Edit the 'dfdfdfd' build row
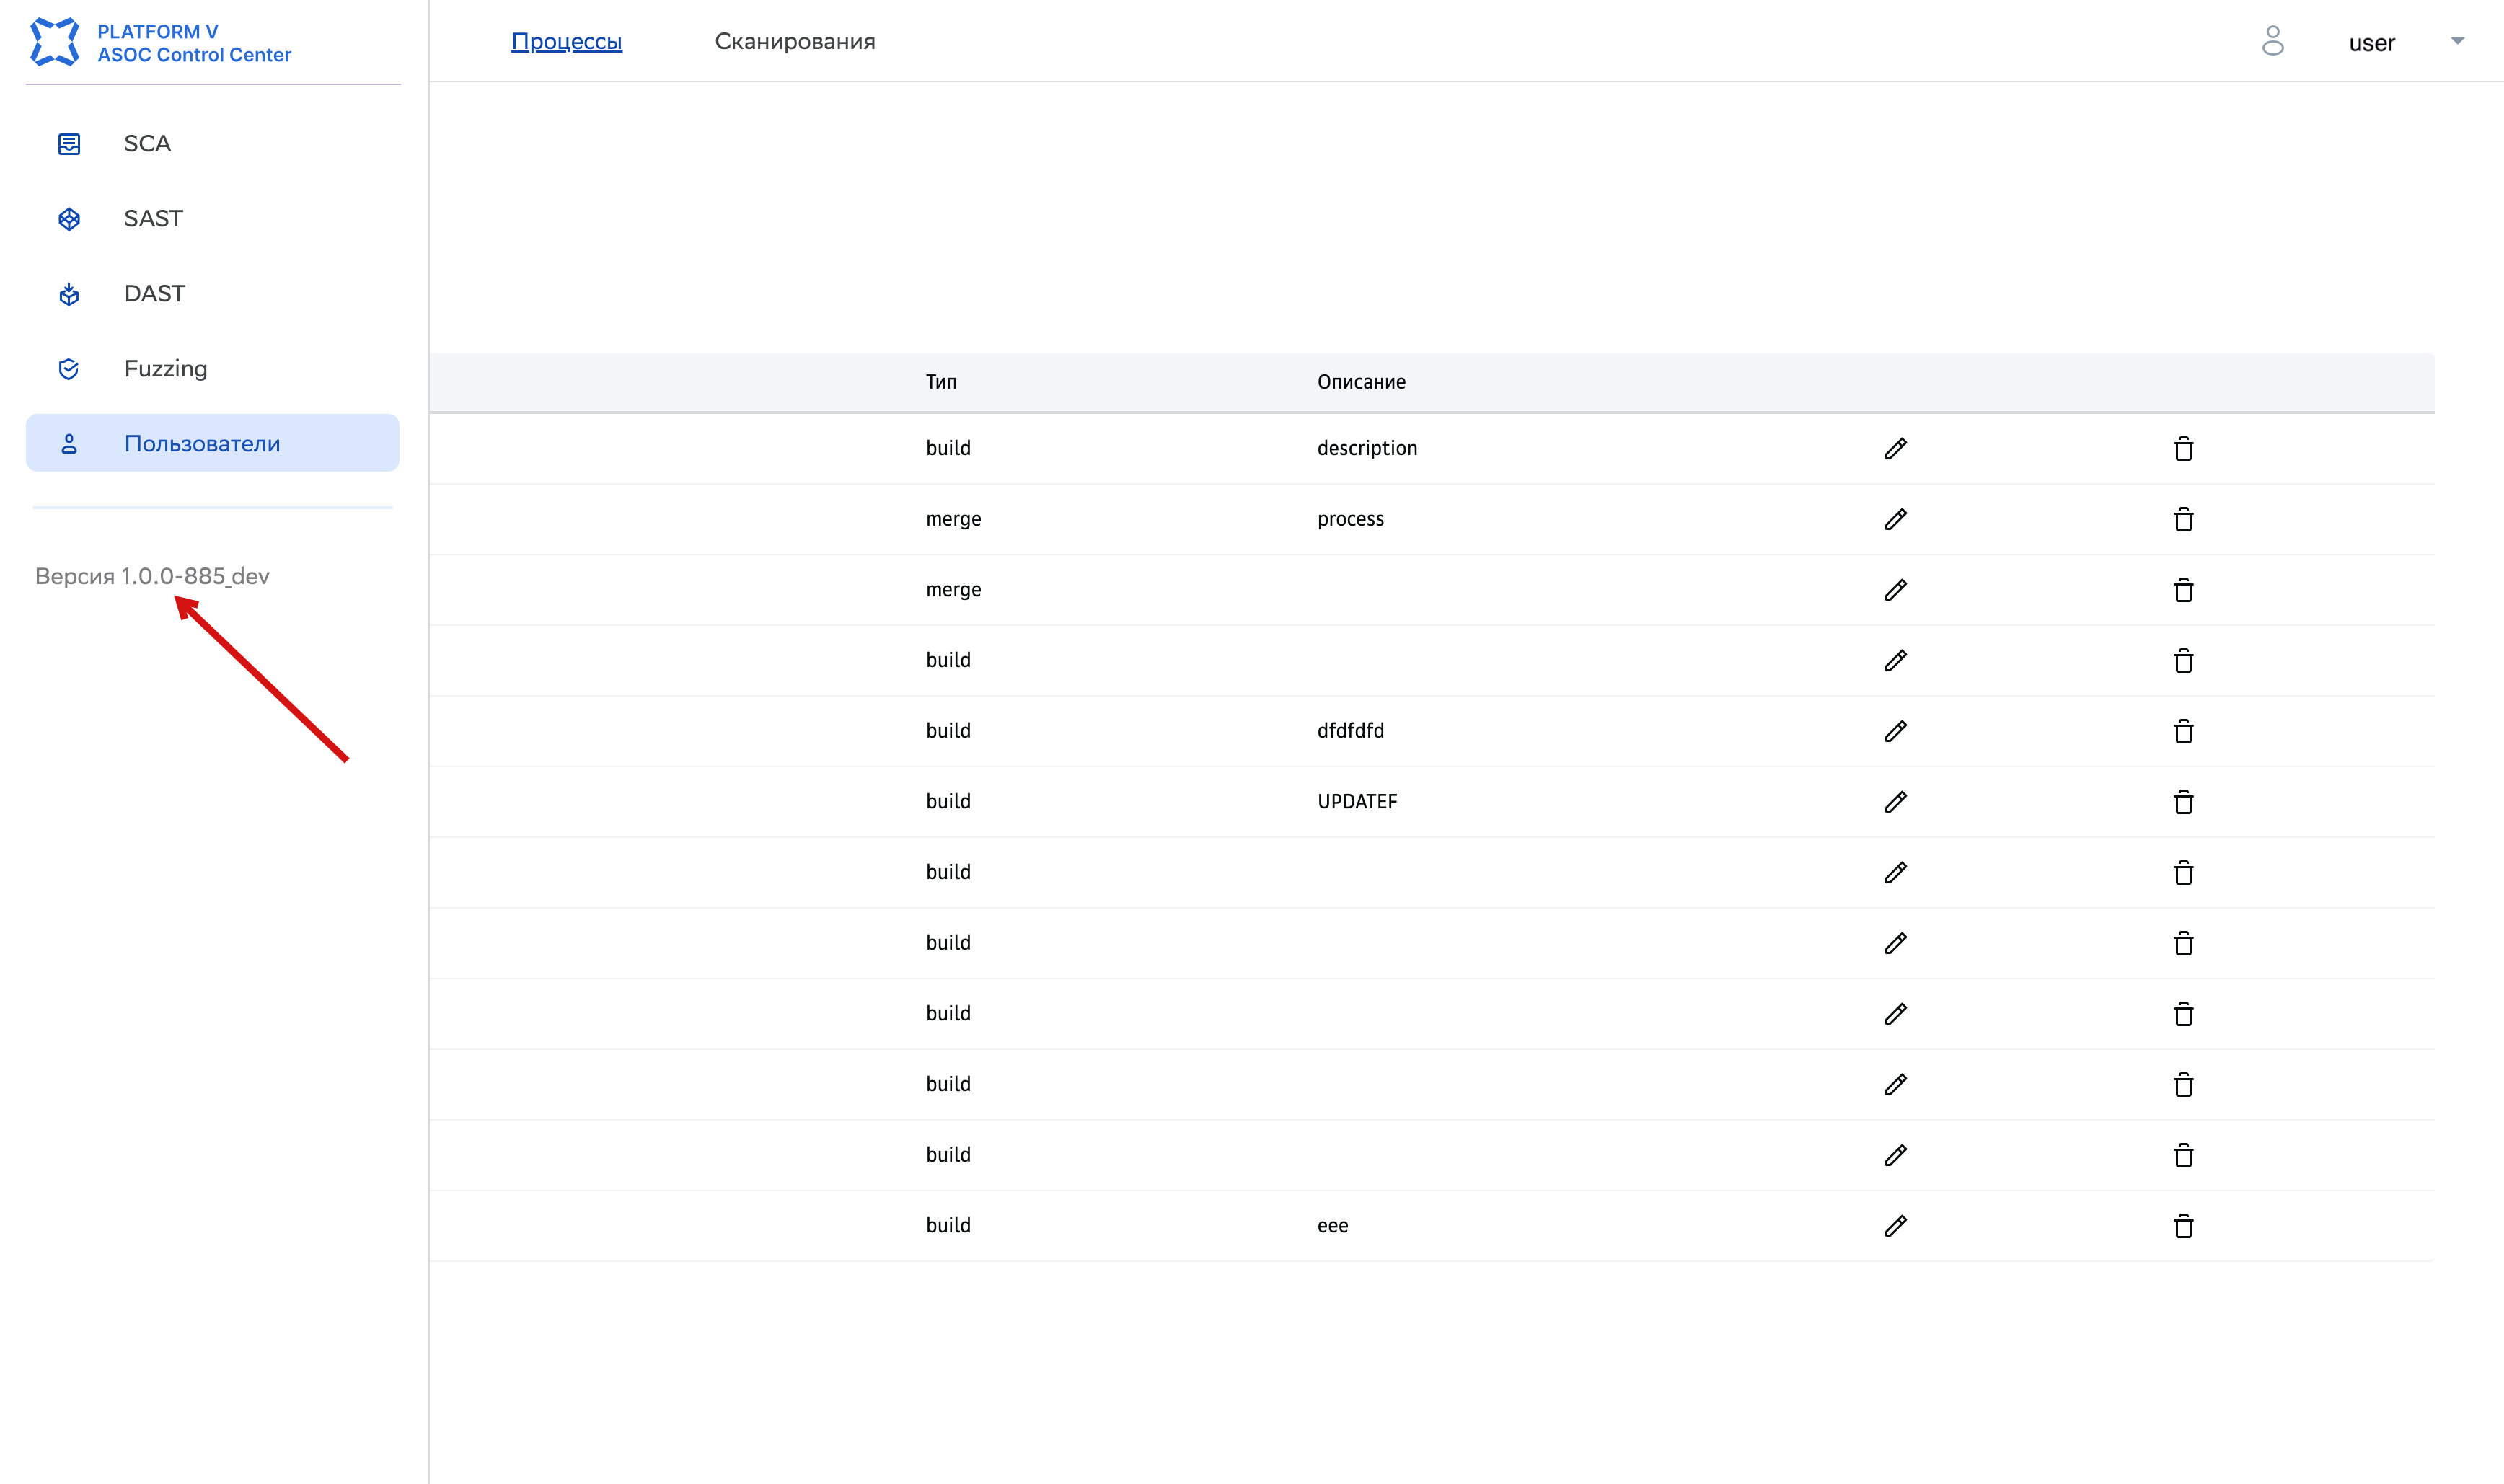Viewport: 2504px width, 1484px height. pos(1896,731)
